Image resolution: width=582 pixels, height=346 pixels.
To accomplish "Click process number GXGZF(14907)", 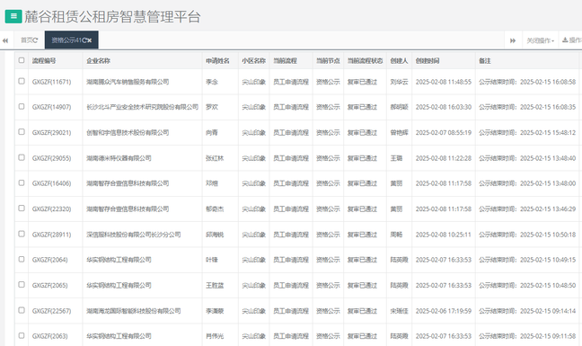I will click(51, 107).
